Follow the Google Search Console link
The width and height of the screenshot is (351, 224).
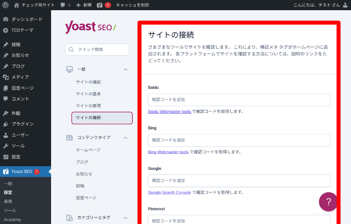(x=169, y=192)
